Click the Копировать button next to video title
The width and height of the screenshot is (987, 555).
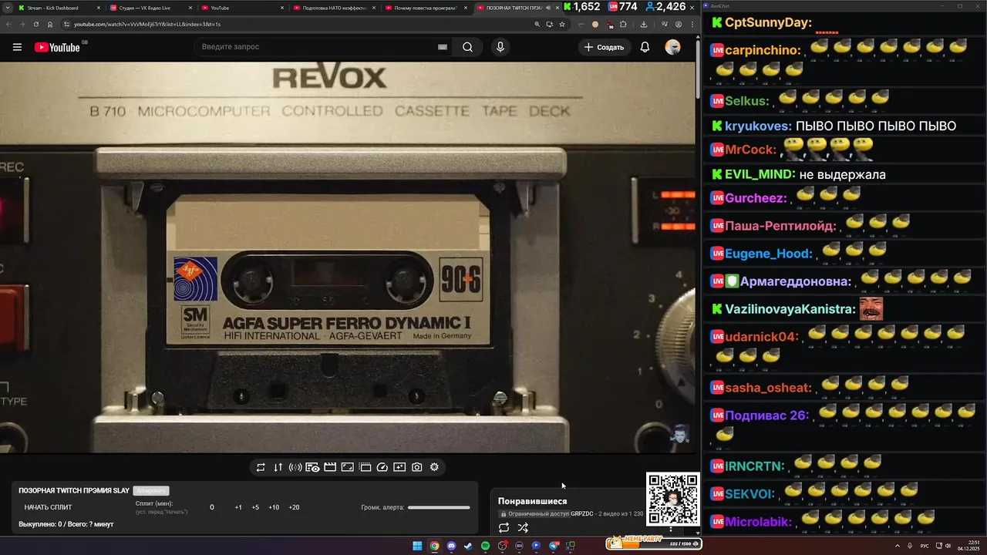151,490
